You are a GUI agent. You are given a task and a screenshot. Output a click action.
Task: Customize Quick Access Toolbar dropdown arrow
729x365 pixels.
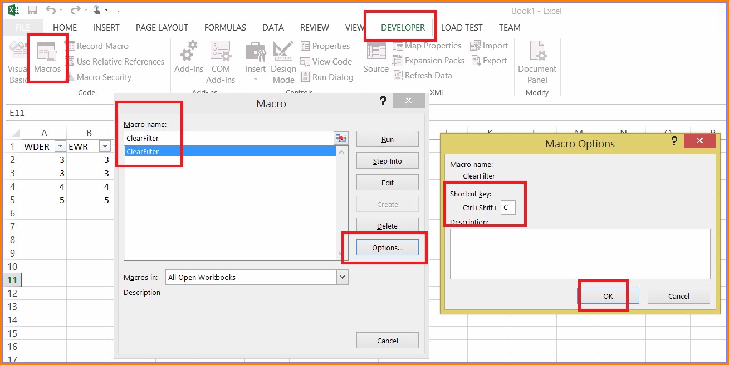119,11
